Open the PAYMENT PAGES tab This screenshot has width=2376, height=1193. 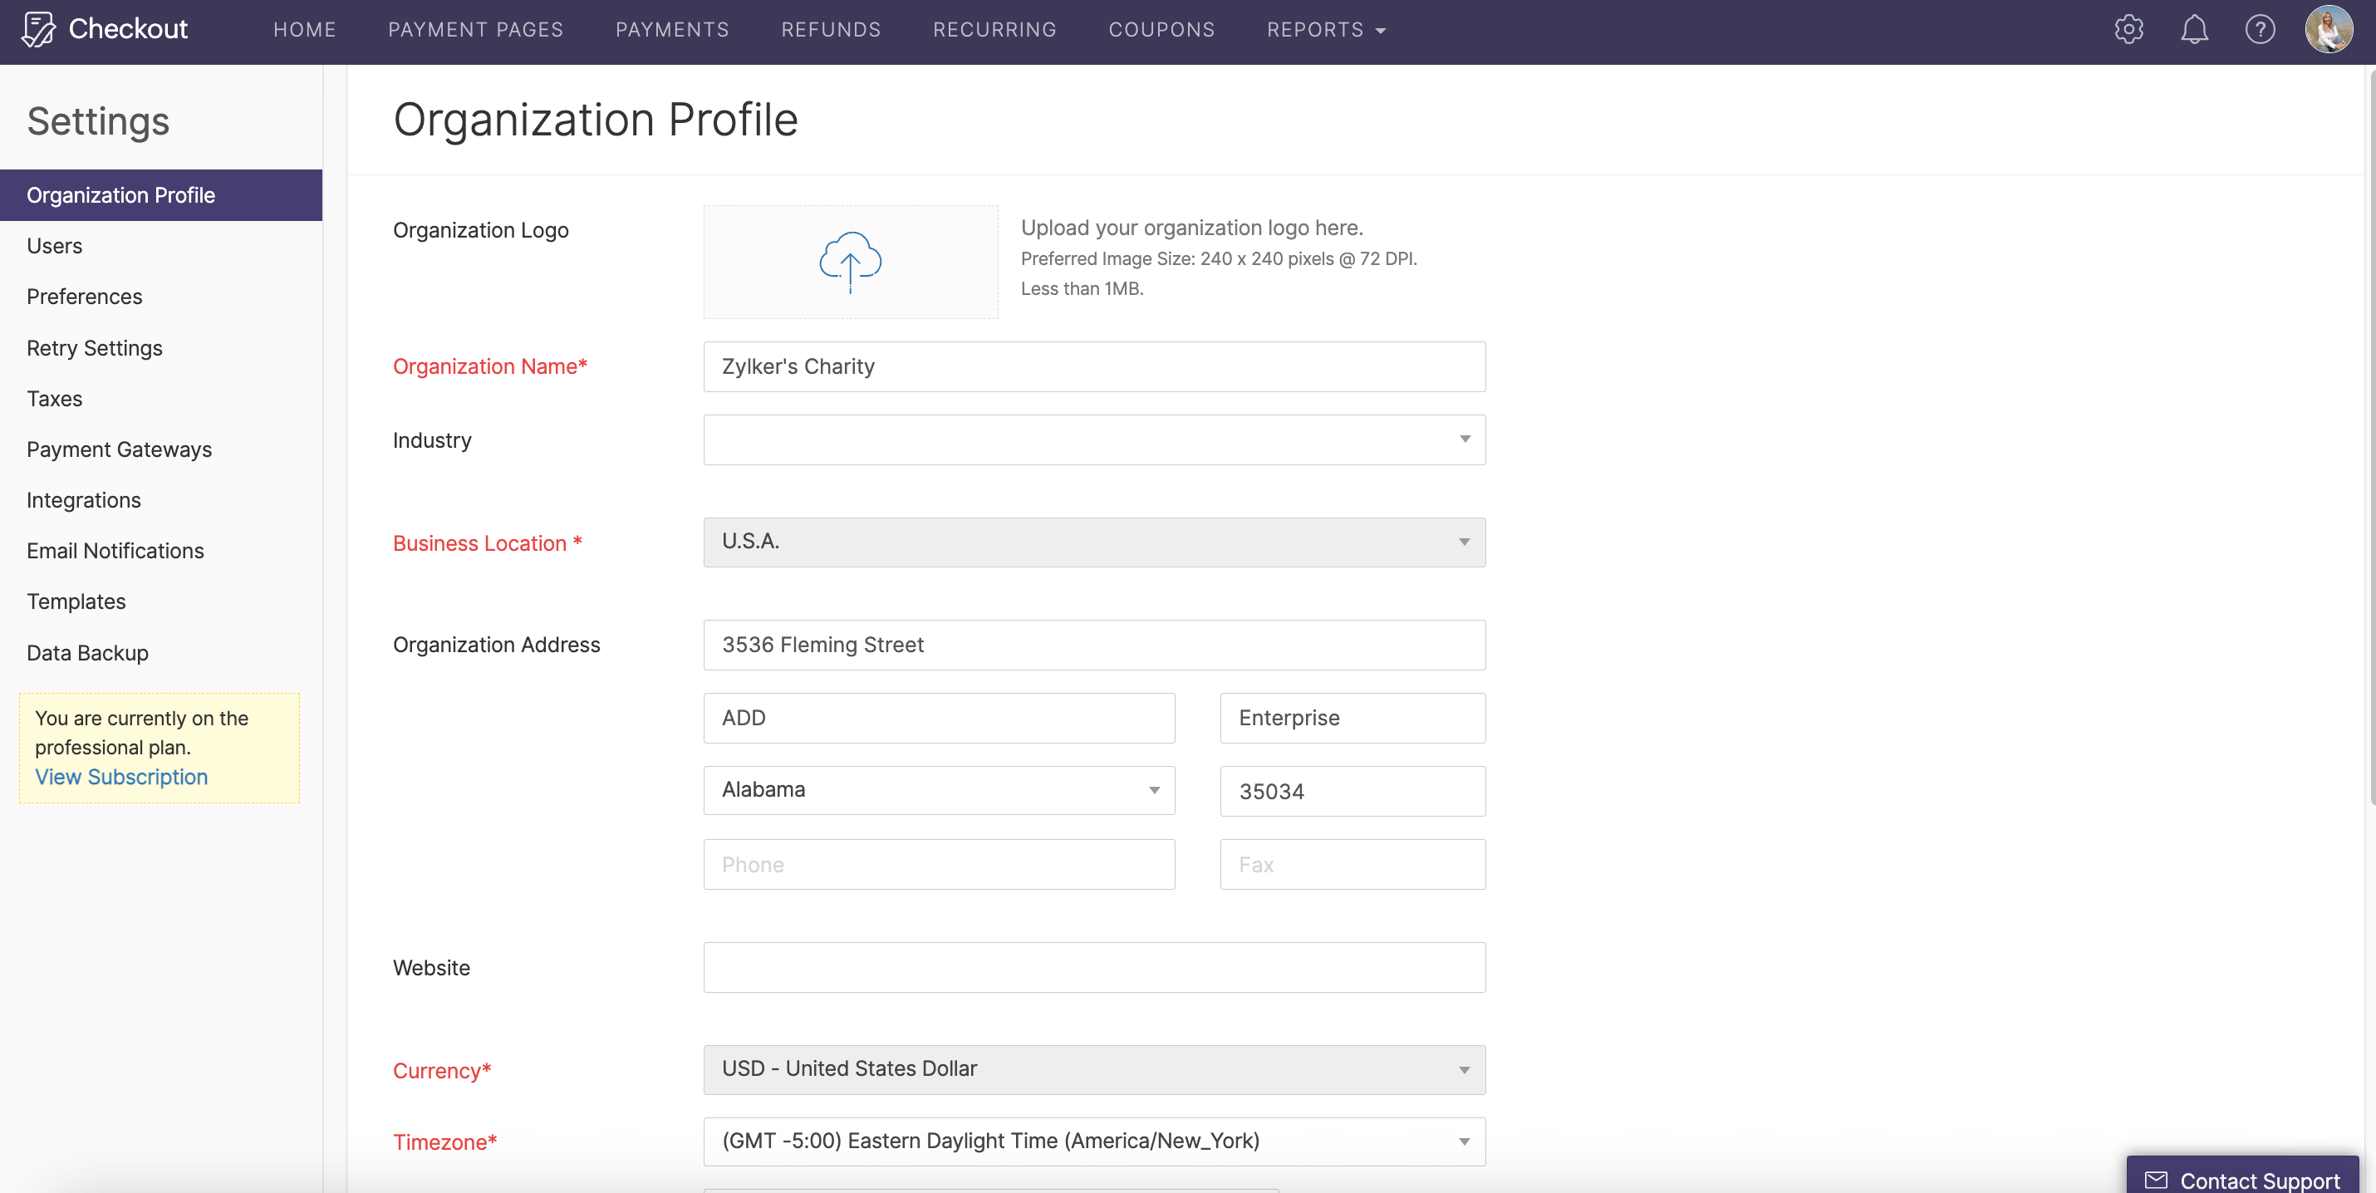[x=475, y=30]
